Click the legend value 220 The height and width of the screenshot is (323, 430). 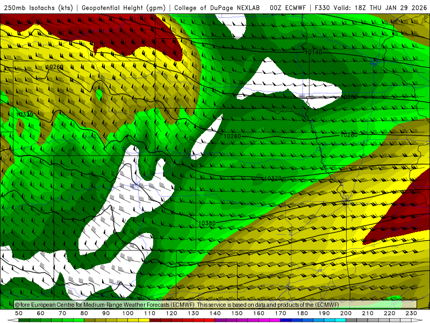389,313
